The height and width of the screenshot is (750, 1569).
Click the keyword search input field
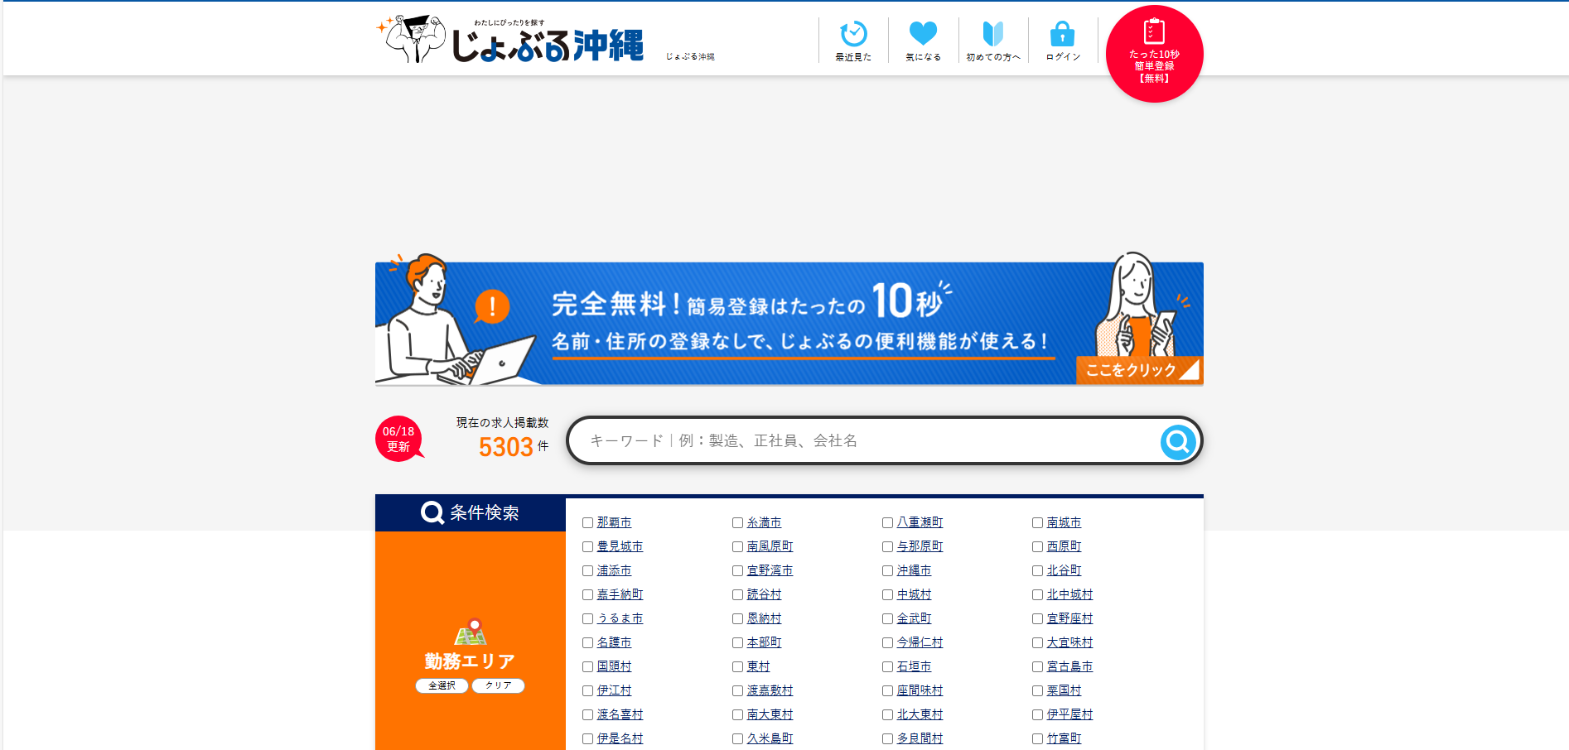(x=870, y=441)
